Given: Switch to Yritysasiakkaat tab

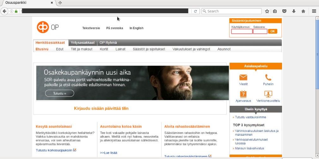Looking at the screenshot, I should (83, 43).
